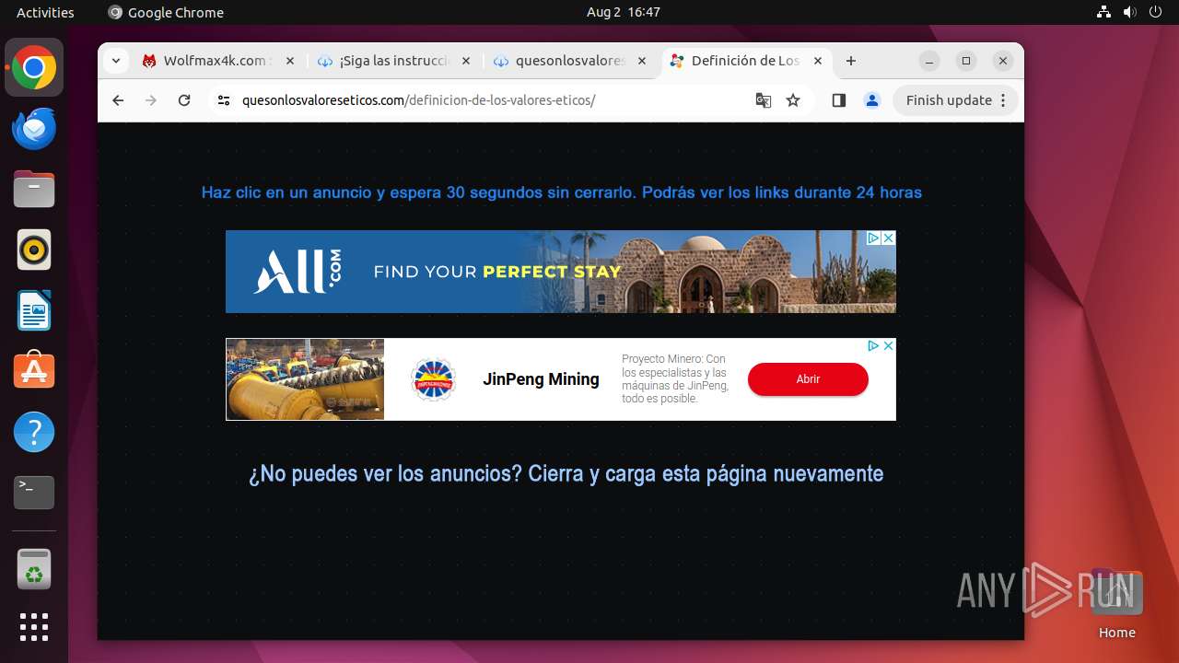Expand the tab search dropdown arrow
The image size is (1179, 663).
pyautogui.click(x=115, y=61)
